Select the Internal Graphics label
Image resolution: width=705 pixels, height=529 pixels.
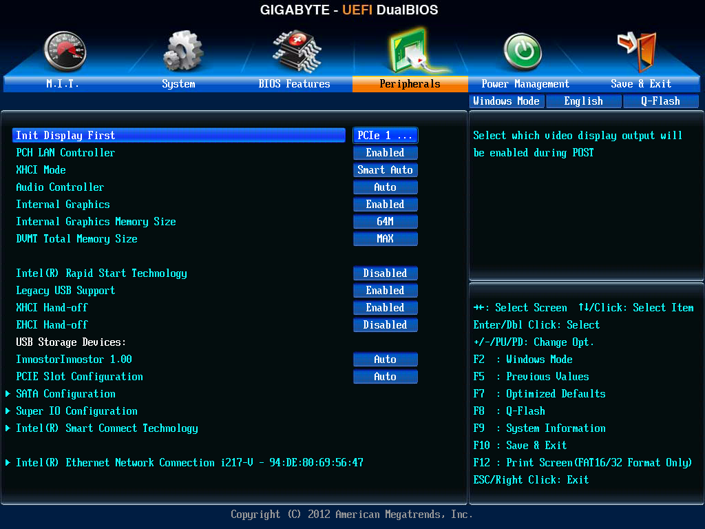click(x=63, y=204)
